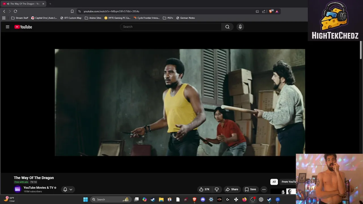Click the 'Free with ads' label
The height and width of the screenshot is (204, 363).
[21, 182]
